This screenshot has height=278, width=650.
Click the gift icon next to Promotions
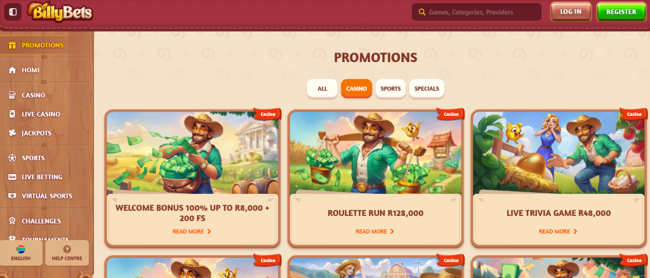(x=12, y=45)
